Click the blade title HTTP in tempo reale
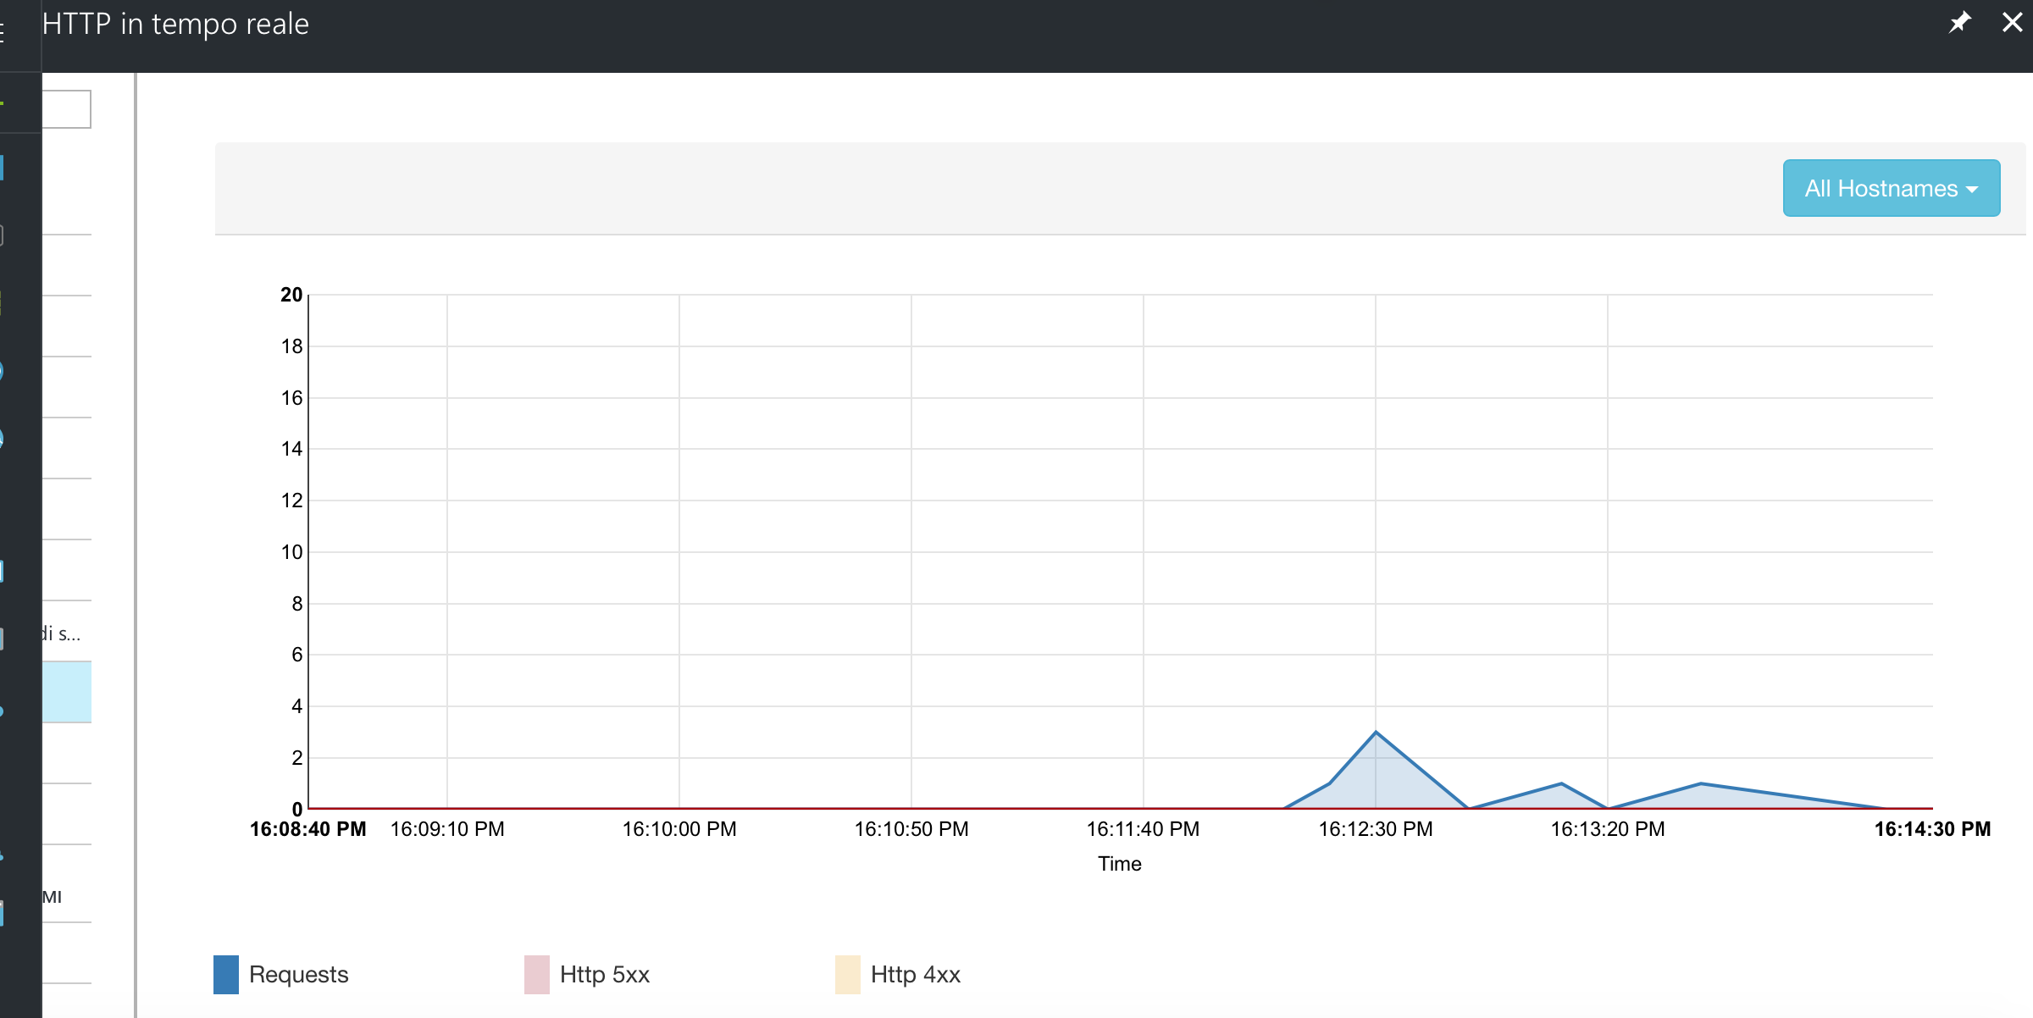The width and height of the screenshot is (2033, 1018). (175, 24)
